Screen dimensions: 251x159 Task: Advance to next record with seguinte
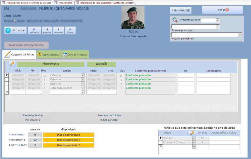click(x=58, y=30)
